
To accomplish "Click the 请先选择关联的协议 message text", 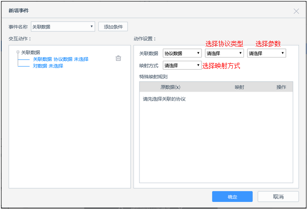I will click(x=164, y=99).
